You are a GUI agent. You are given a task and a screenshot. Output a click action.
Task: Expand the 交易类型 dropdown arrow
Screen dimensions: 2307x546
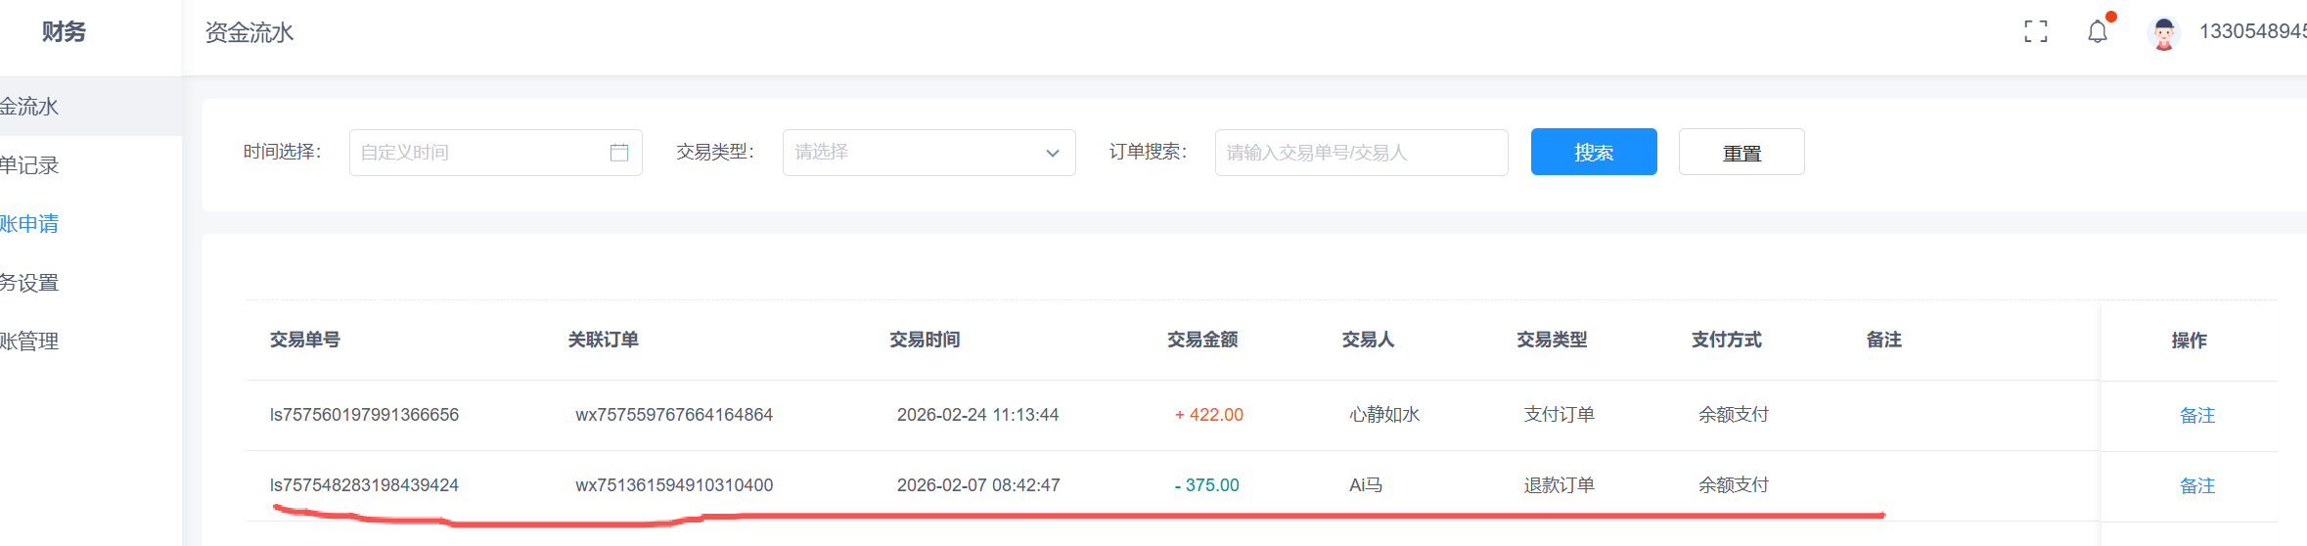coord(1053,153)
